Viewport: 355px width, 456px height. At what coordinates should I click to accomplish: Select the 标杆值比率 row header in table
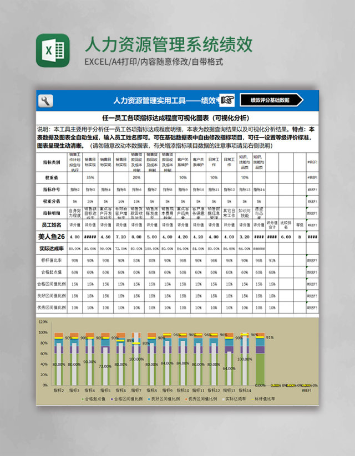52,260
